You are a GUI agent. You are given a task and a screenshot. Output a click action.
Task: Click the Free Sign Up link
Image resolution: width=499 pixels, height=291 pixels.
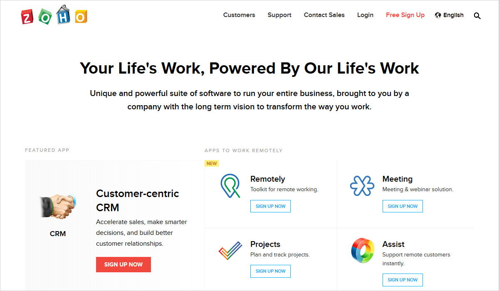(405, 15)
